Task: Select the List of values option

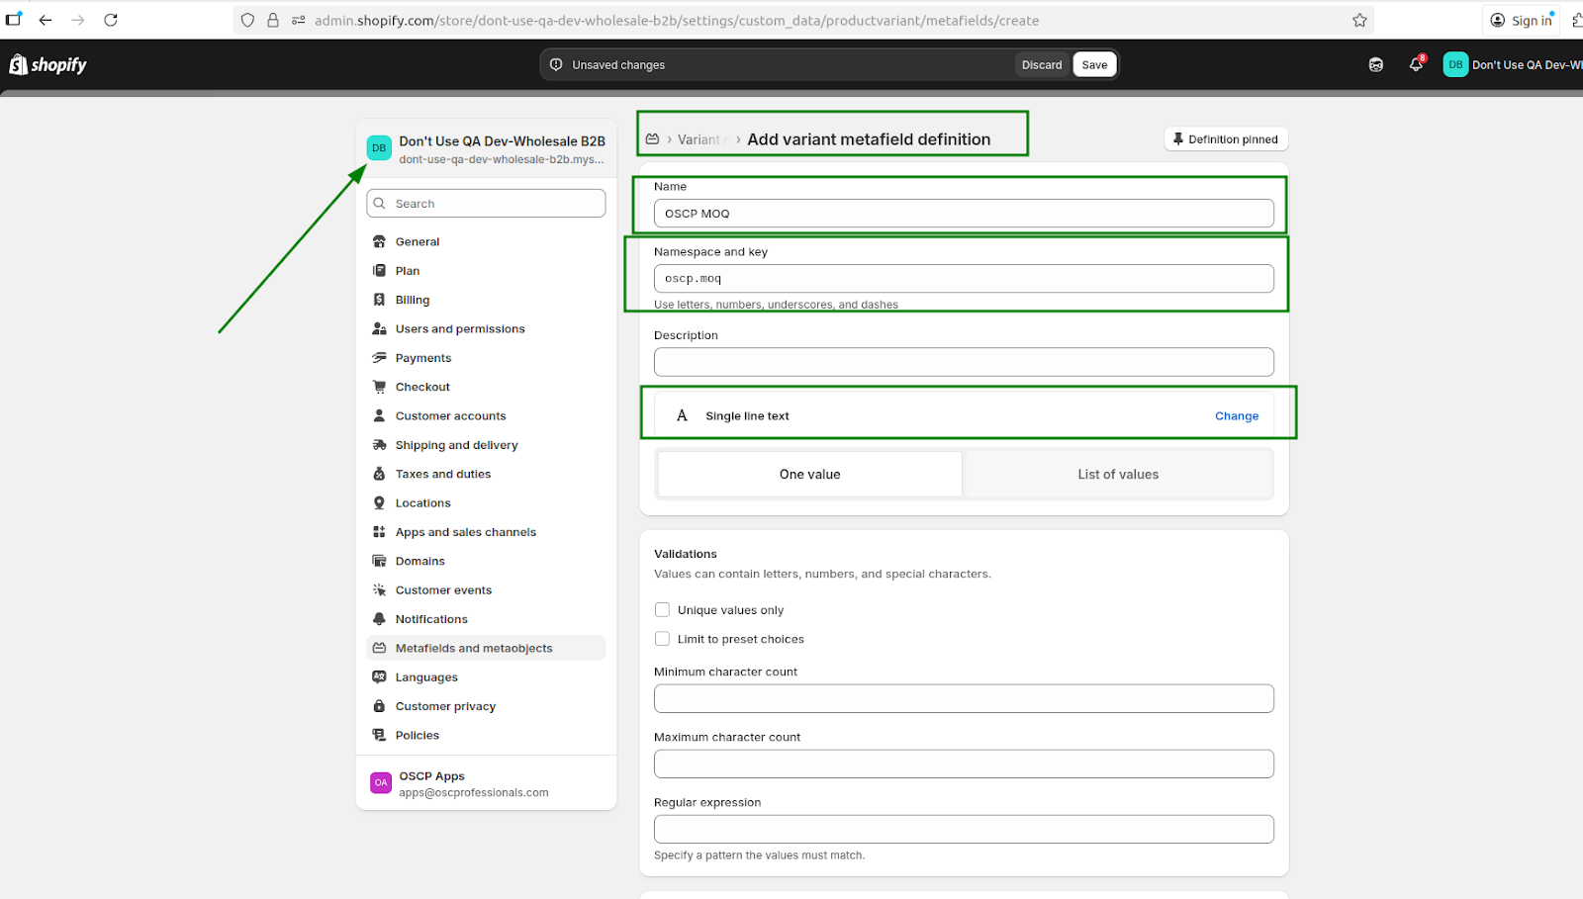Action: click(x=1117, y=475)
